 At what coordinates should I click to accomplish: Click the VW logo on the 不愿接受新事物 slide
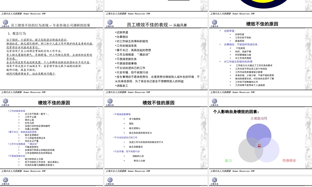pos(110,101)
